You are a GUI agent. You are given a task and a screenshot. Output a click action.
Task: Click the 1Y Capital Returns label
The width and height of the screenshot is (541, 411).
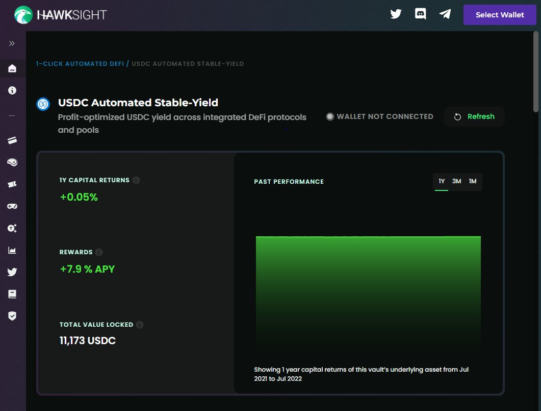[x=94, y=180]
